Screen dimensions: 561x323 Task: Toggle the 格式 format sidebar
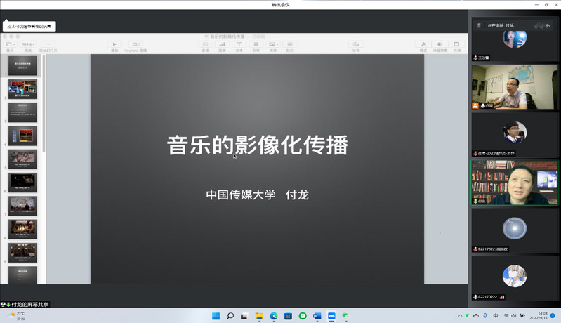[x=423, y=44]
